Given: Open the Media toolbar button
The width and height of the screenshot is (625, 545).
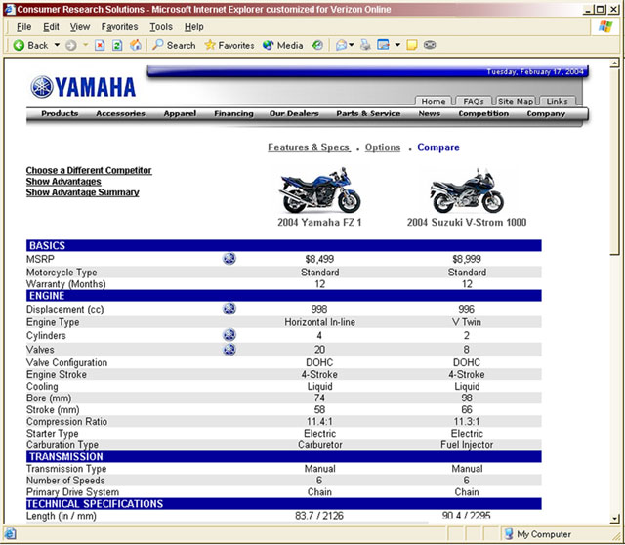Looking at the screenshot, I should pyautogui.click(x=282, y=45).
